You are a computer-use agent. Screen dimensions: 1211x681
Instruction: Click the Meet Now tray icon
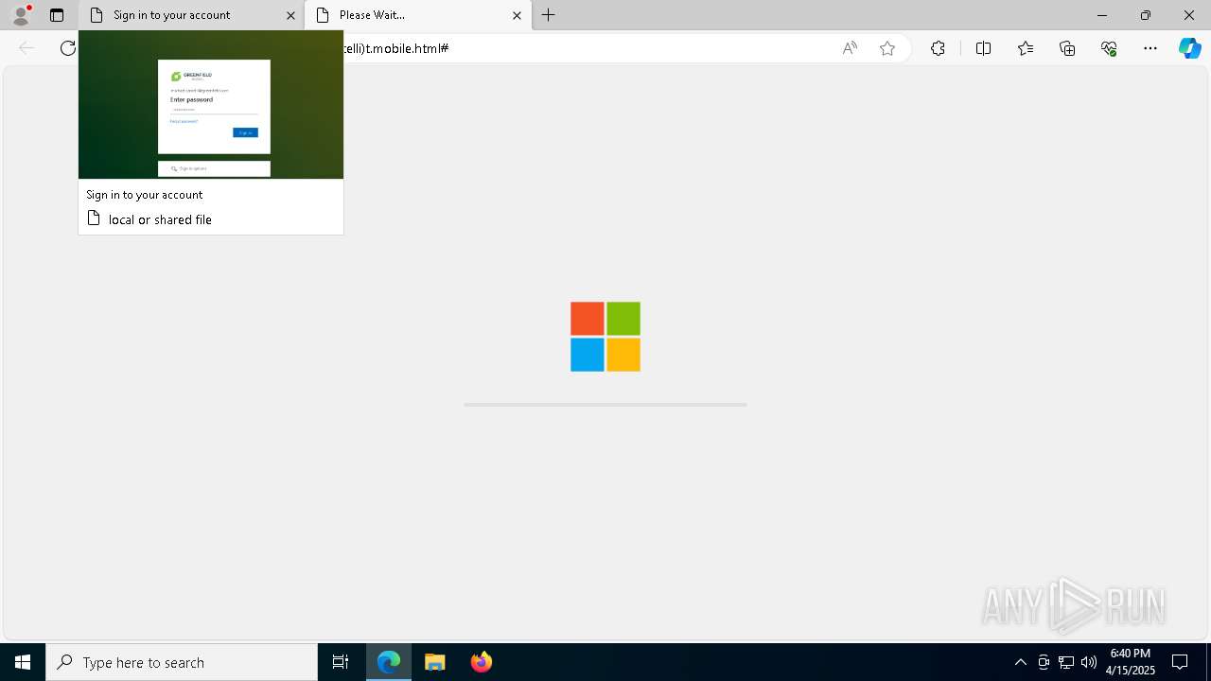pos(1044,662)
